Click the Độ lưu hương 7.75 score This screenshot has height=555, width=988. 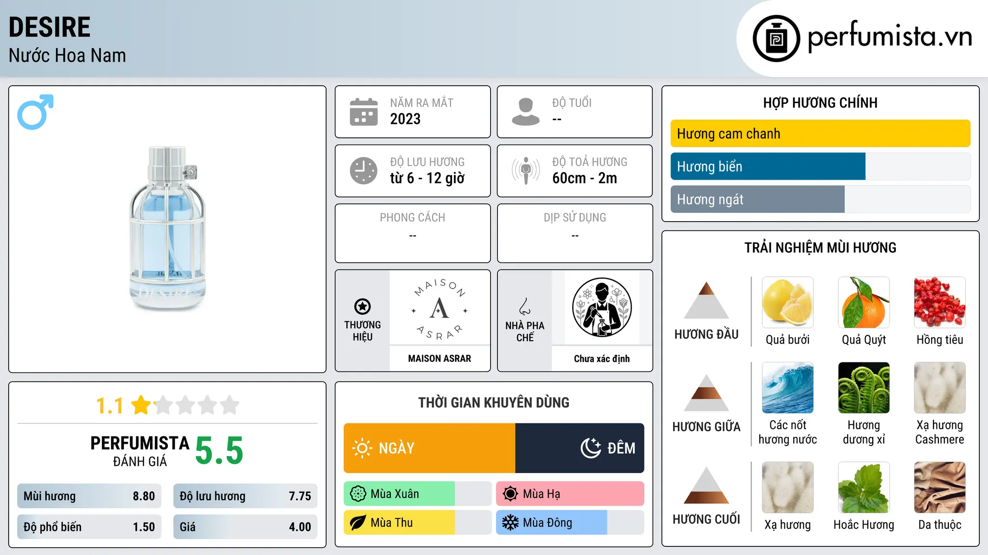[245, 496]
